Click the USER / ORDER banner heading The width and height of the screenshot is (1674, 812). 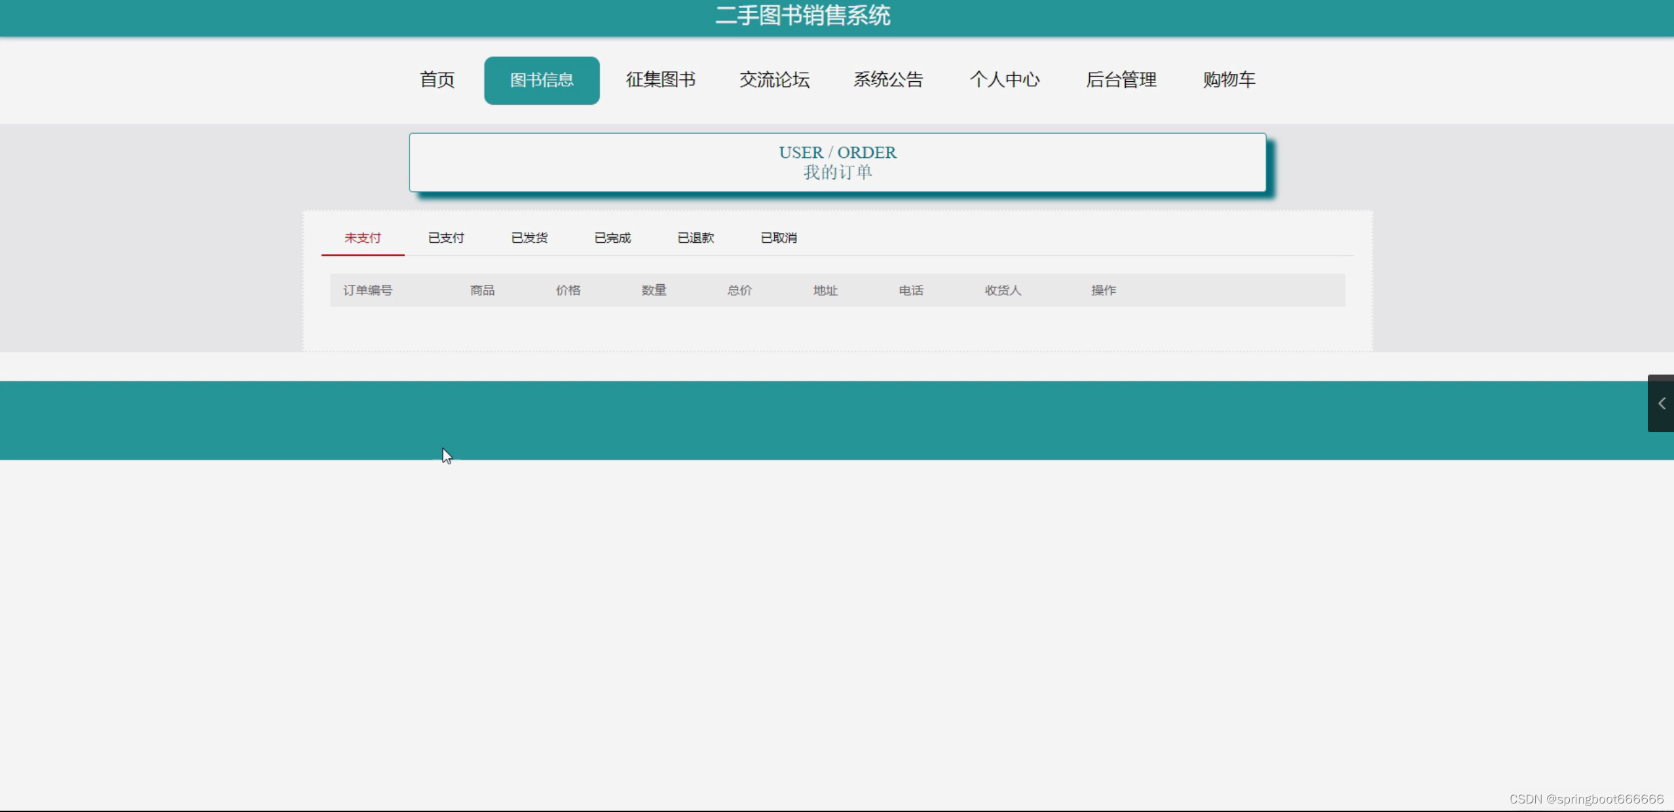[x=837, y=153]
